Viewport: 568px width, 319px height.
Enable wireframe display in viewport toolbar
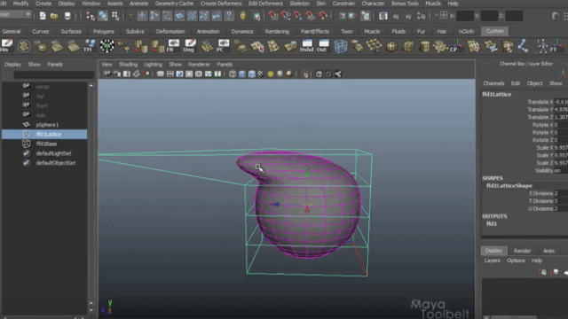233,74
